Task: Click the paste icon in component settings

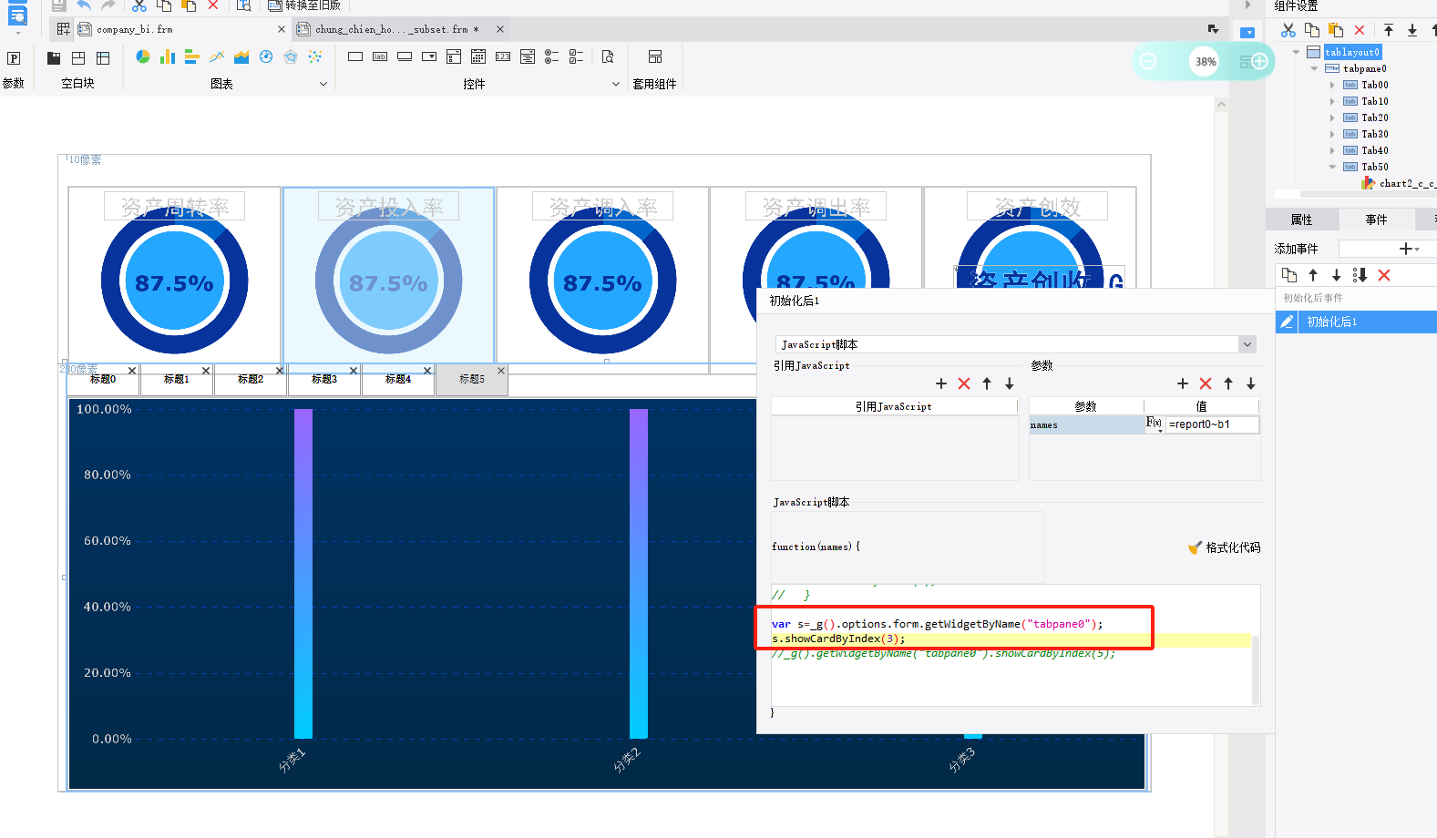Action: point(1336,30)
